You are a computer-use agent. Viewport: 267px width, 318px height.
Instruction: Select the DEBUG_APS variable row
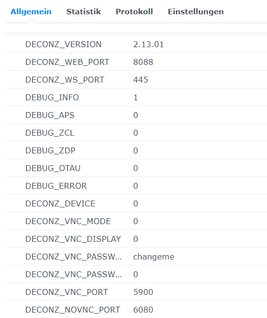tap(136, 115)
